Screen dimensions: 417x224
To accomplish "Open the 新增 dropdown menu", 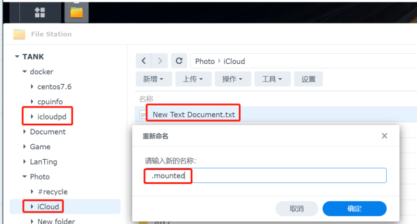I will tap(154, 79).
